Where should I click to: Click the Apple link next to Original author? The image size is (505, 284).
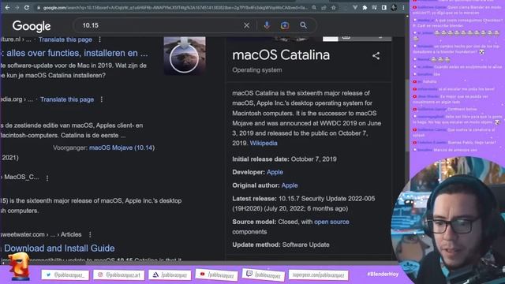(290, 185)
